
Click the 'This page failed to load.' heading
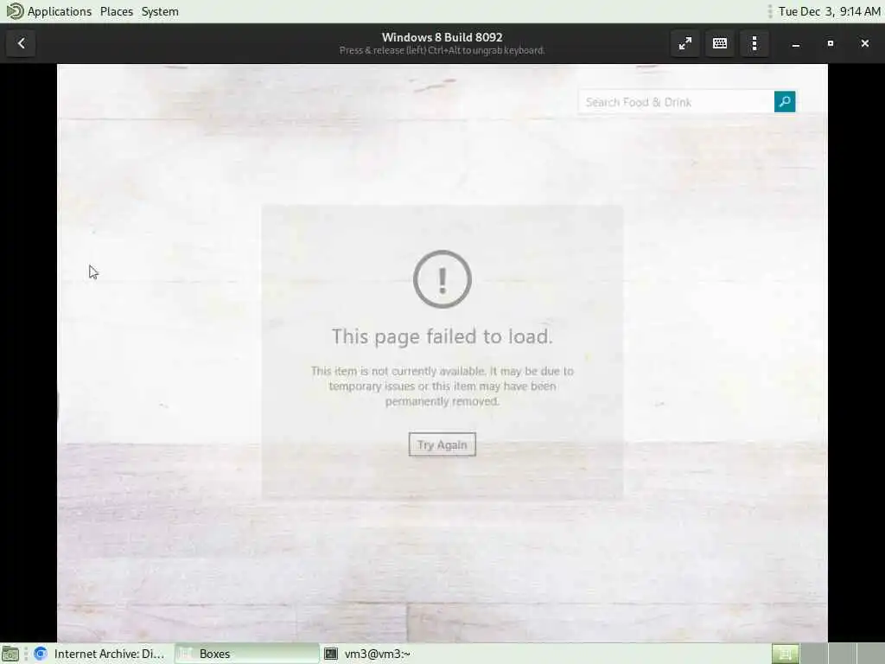coord(442,336)
